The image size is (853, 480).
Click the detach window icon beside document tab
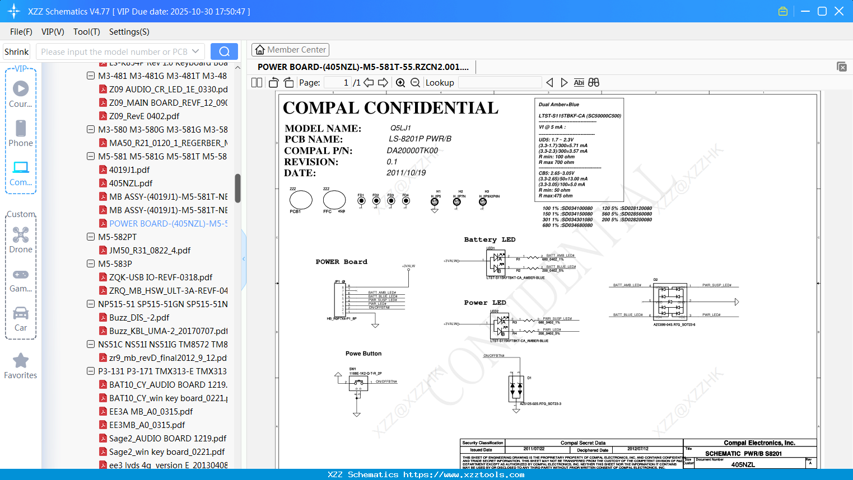point(842,67)
